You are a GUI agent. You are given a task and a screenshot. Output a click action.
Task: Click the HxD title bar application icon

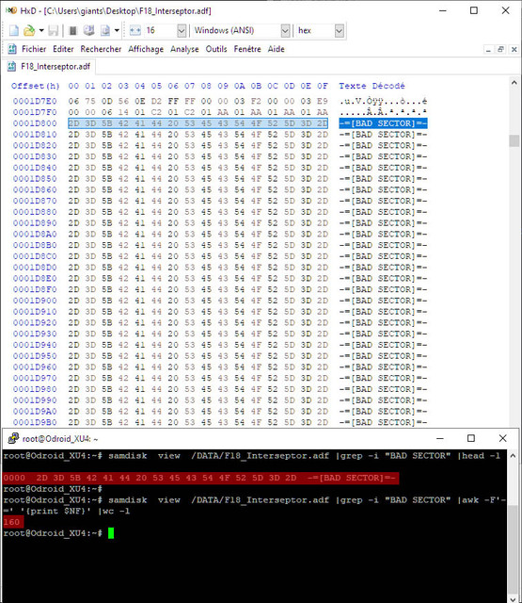point(10,10)
